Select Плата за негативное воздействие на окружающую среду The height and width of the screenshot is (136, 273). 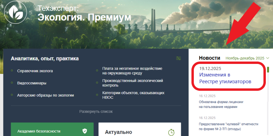pos(132,71)
